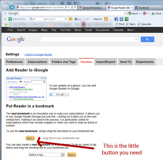Click the browser address URL field

tap(42, 7)
